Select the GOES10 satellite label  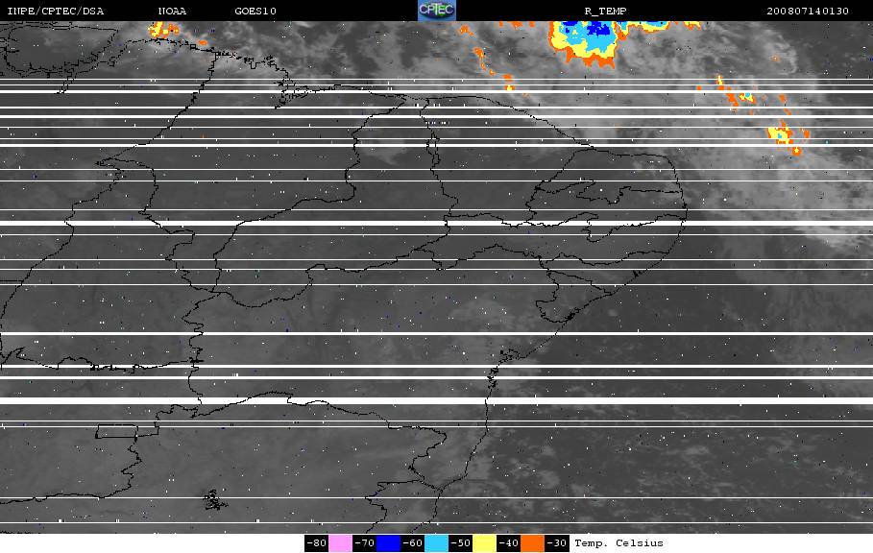coord(255,12)
